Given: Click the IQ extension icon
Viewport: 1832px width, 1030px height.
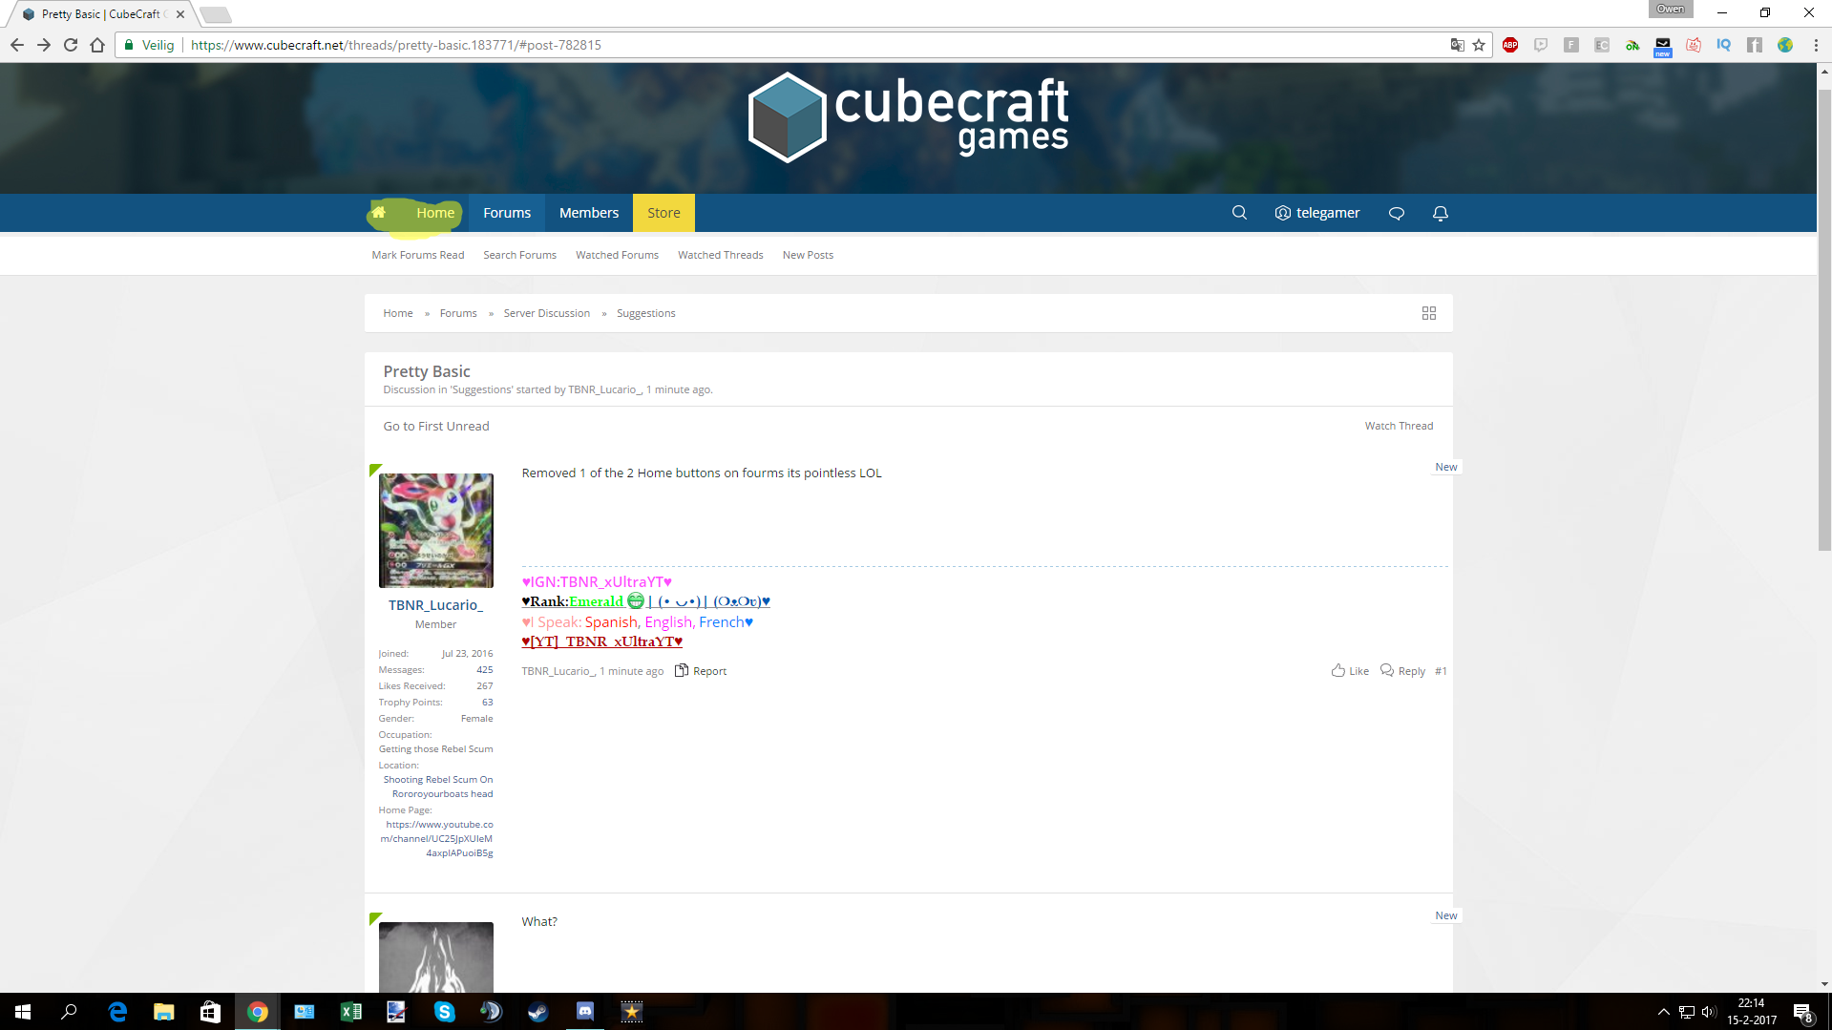Looking at the screenshot, I should [1723, 45].
